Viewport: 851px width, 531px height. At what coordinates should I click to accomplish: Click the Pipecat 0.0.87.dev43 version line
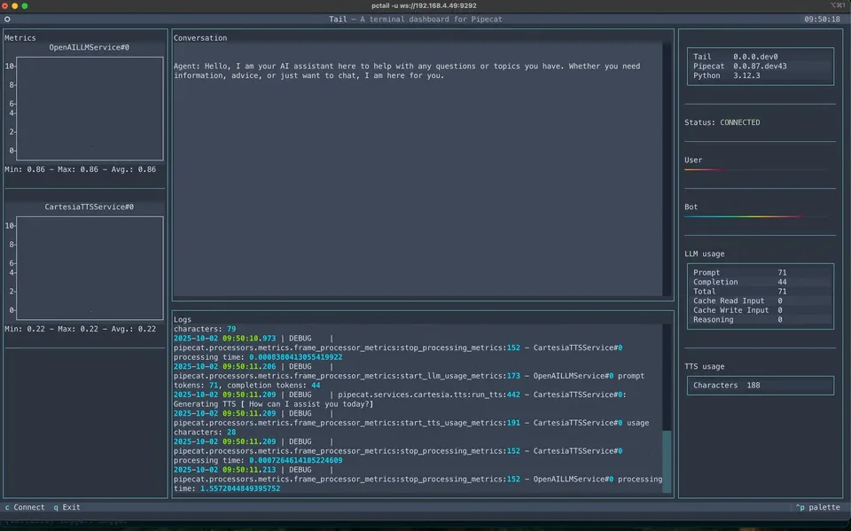(x=739, y=66)
